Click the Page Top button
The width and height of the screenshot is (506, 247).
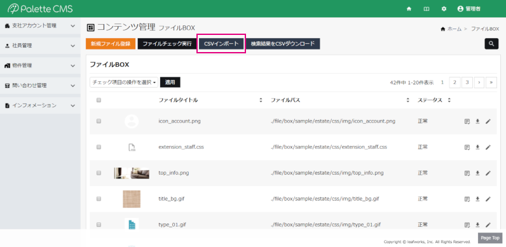(490, 238)
